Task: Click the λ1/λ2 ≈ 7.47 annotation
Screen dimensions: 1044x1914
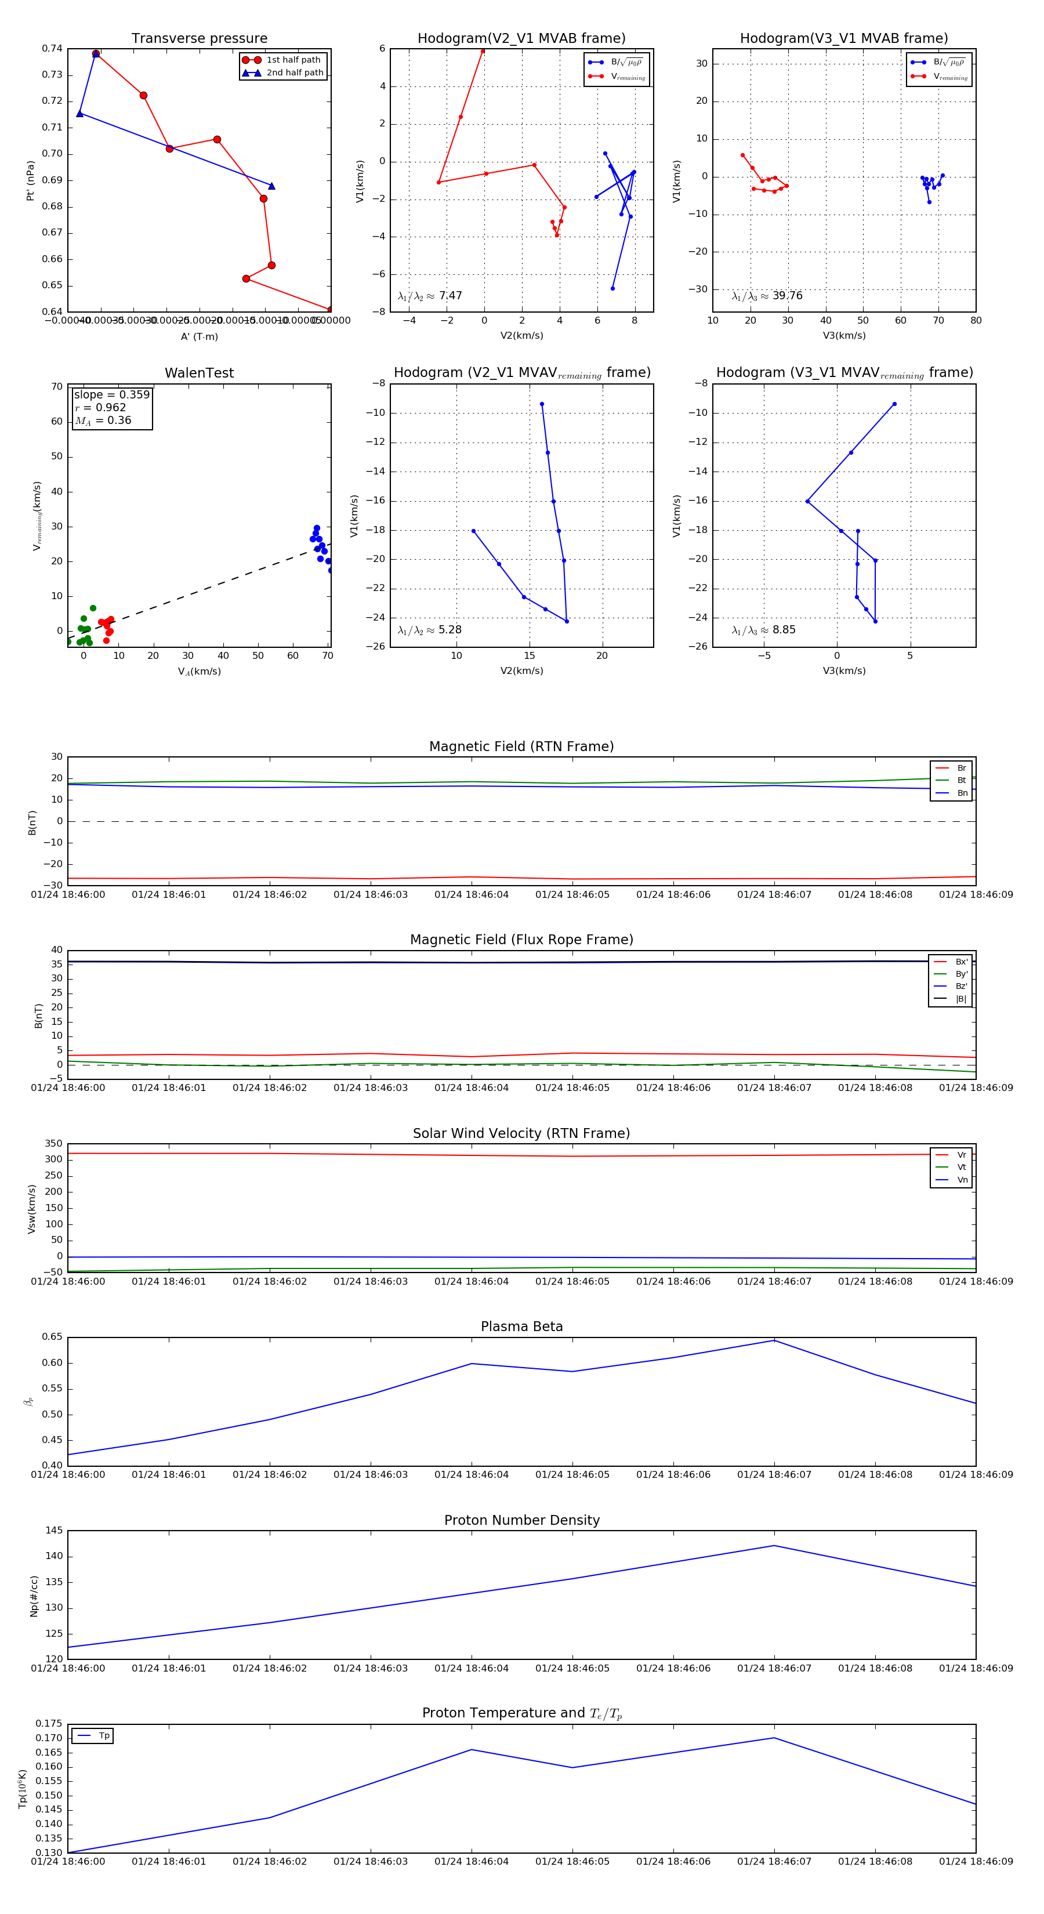Action: click(x=429, y=296)
